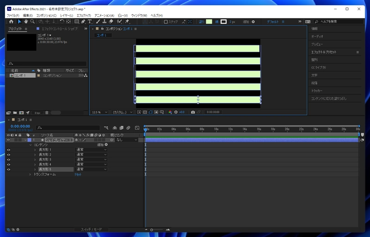Viewport: 370px width, 237px height.
Task: Enable the スナップ checkbox
Action: (x=166, y=22)
